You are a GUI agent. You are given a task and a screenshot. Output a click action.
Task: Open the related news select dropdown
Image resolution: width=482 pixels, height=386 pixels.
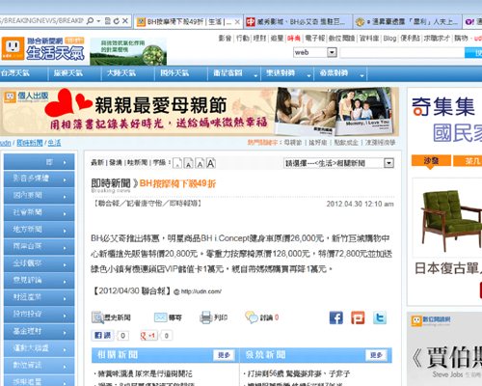pyautogui.click(x=338, y=163)
